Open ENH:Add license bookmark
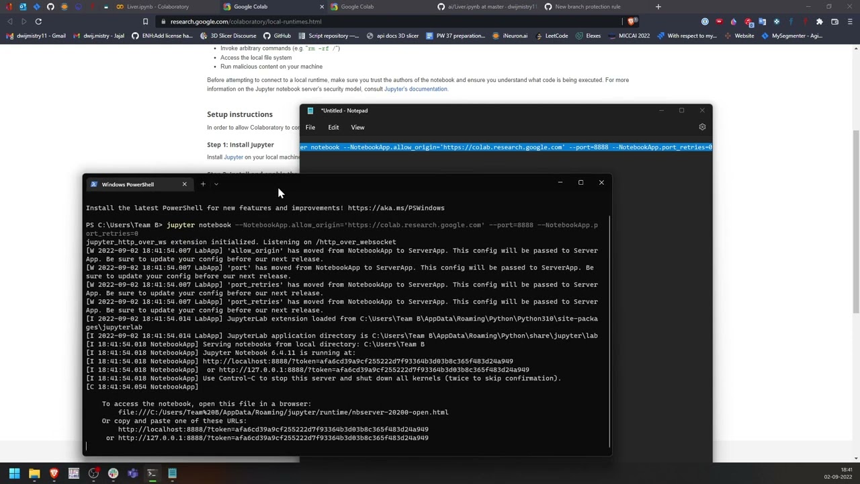This screenshot has width=860, height=484. (x=163, y=36)
